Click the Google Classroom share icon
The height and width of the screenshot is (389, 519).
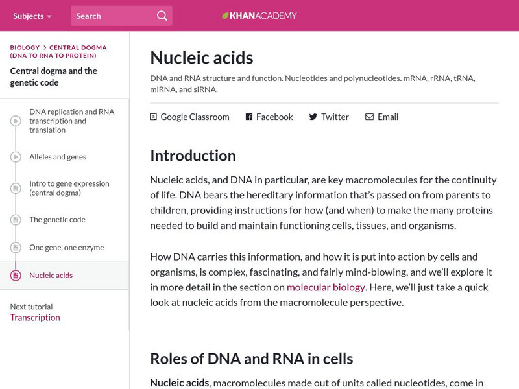[x=154, y=117]
